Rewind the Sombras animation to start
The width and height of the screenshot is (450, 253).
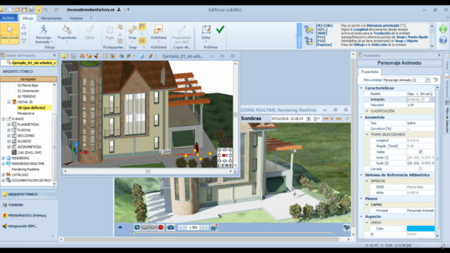(326, 119)
